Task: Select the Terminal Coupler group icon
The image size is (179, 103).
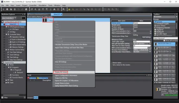Action: pos(155,24)
